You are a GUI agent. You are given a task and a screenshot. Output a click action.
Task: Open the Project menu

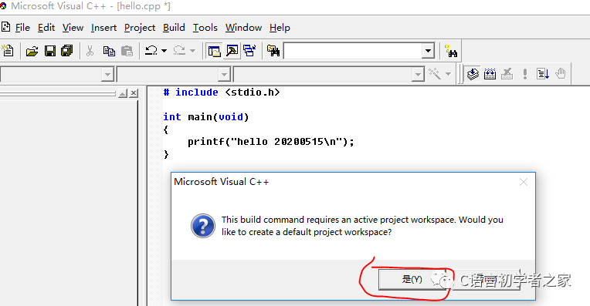140,28
